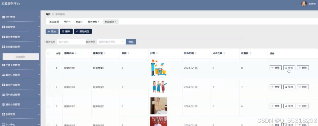Click 查看 for 服务名称8
This screenshot has height=126, width=318.
pyautogui.click(x=276, y=68)
